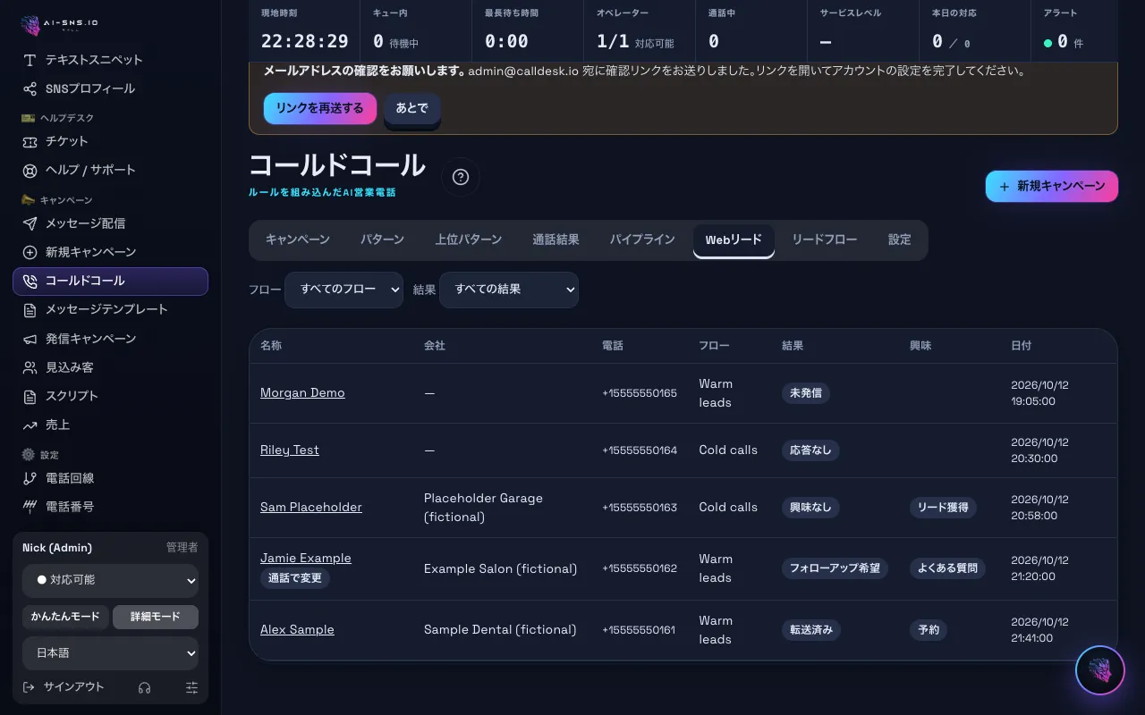Open the Riley Test lead link
The height and width of the screenshot is (715, 1145).
coord(290,450)
